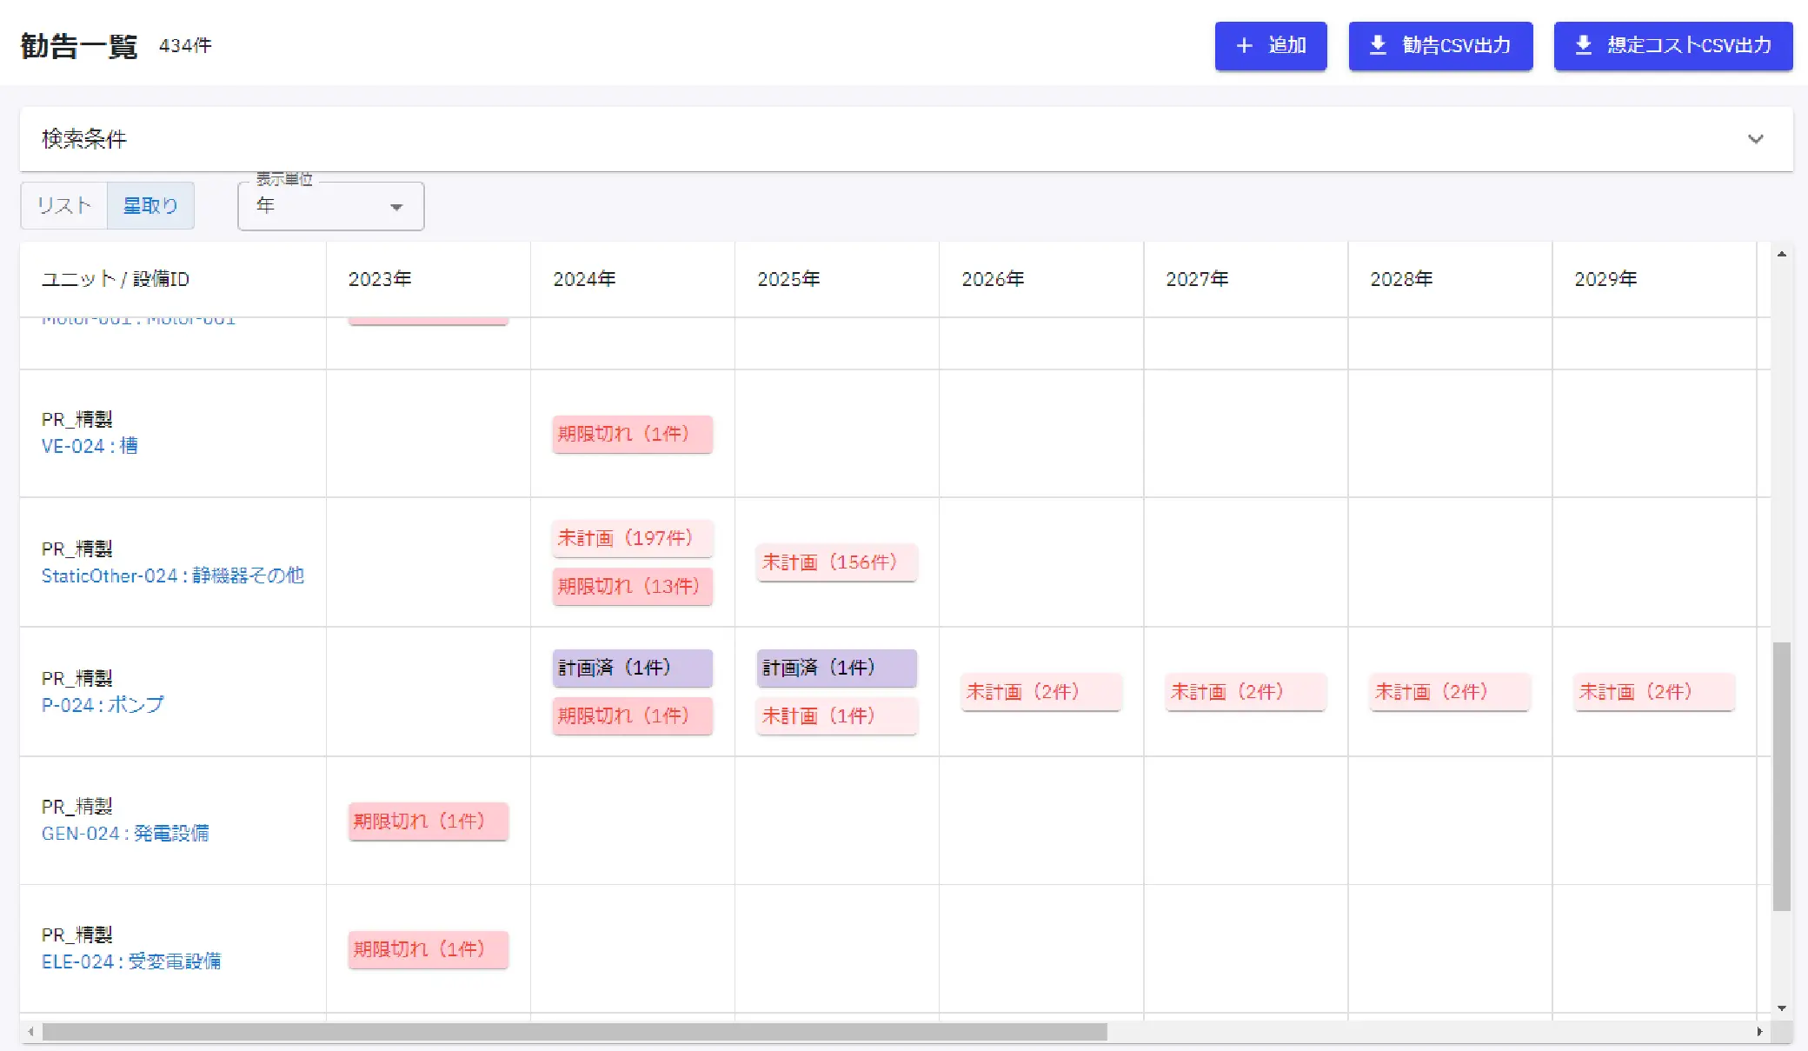Image resolution: width=1808 pixels, height=1051 pixels.
Task: Open ELE-024 : 受変電設備 link
Action: 131,961
